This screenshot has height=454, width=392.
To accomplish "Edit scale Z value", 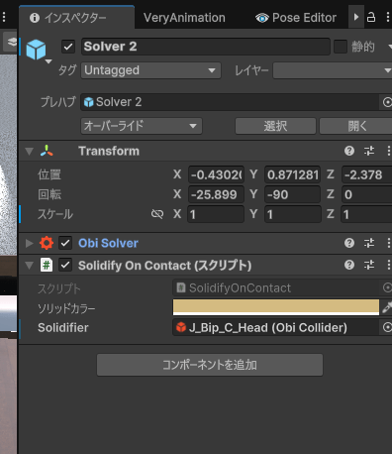I will click(366, 214).
